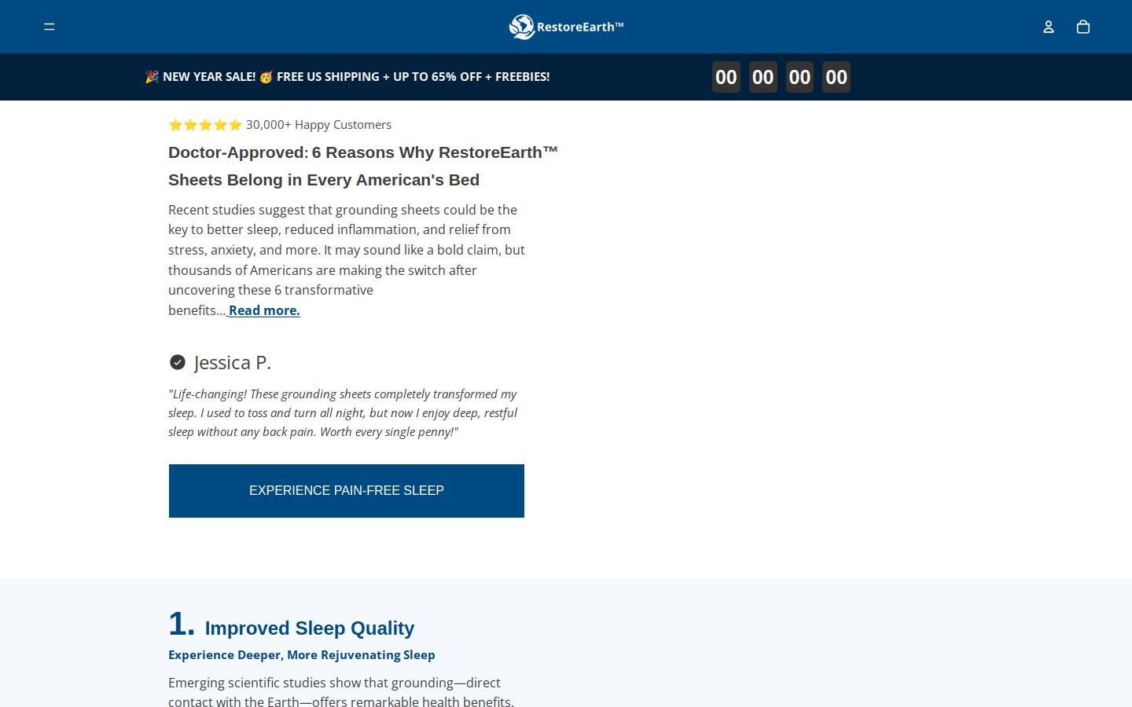Click the Recent studies suggest intro paragraph
1132x707 pixels.
(x=347, y=260)
